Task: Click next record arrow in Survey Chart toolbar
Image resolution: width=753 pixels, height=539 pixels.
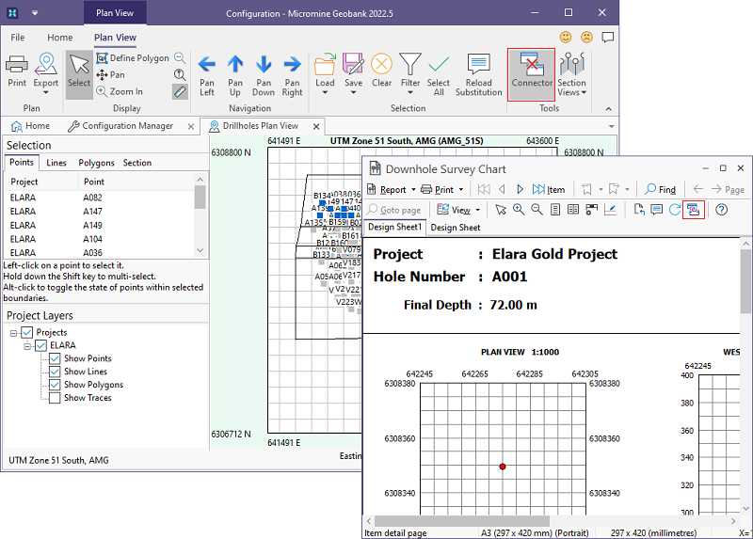Action: [x=520, y=189]
